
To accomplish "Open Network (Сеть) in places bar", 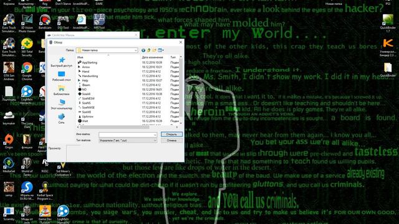I will [x=61, y=119].
